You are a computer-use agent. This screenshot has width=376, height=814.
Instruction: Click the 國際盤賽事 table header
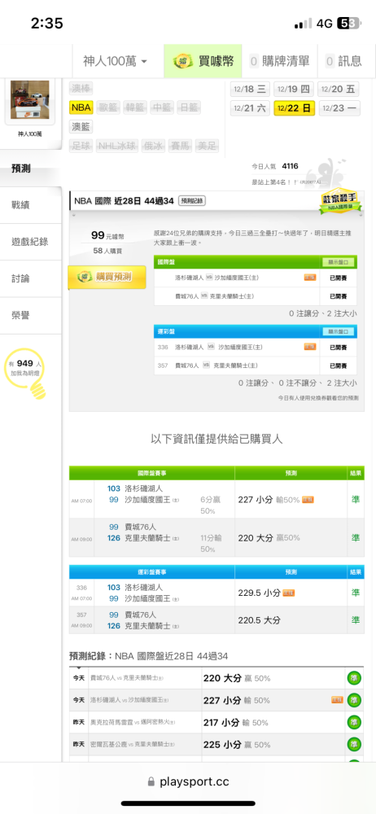[151, 474]
